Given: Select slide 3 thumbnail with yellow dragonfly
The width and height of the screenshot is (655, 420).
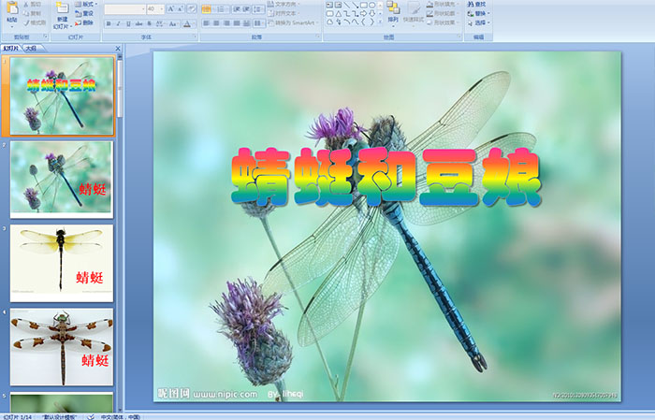Looking at the screenshot, I should pyautogui.click(x=61, y=260).
